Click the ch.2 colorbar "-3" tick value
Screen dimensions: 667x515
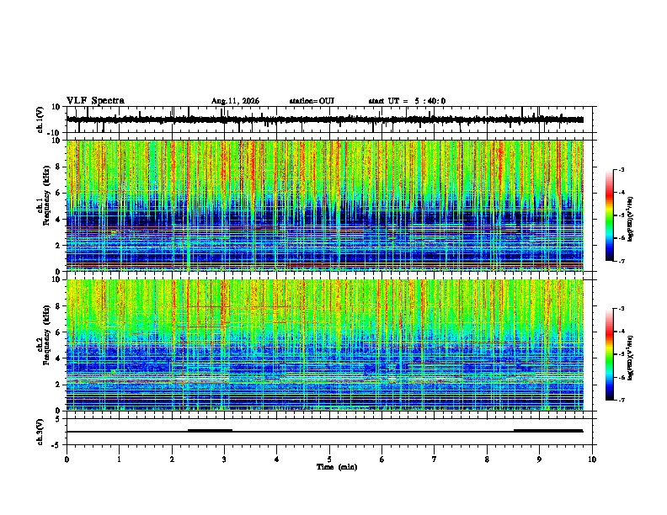point(621,309)
